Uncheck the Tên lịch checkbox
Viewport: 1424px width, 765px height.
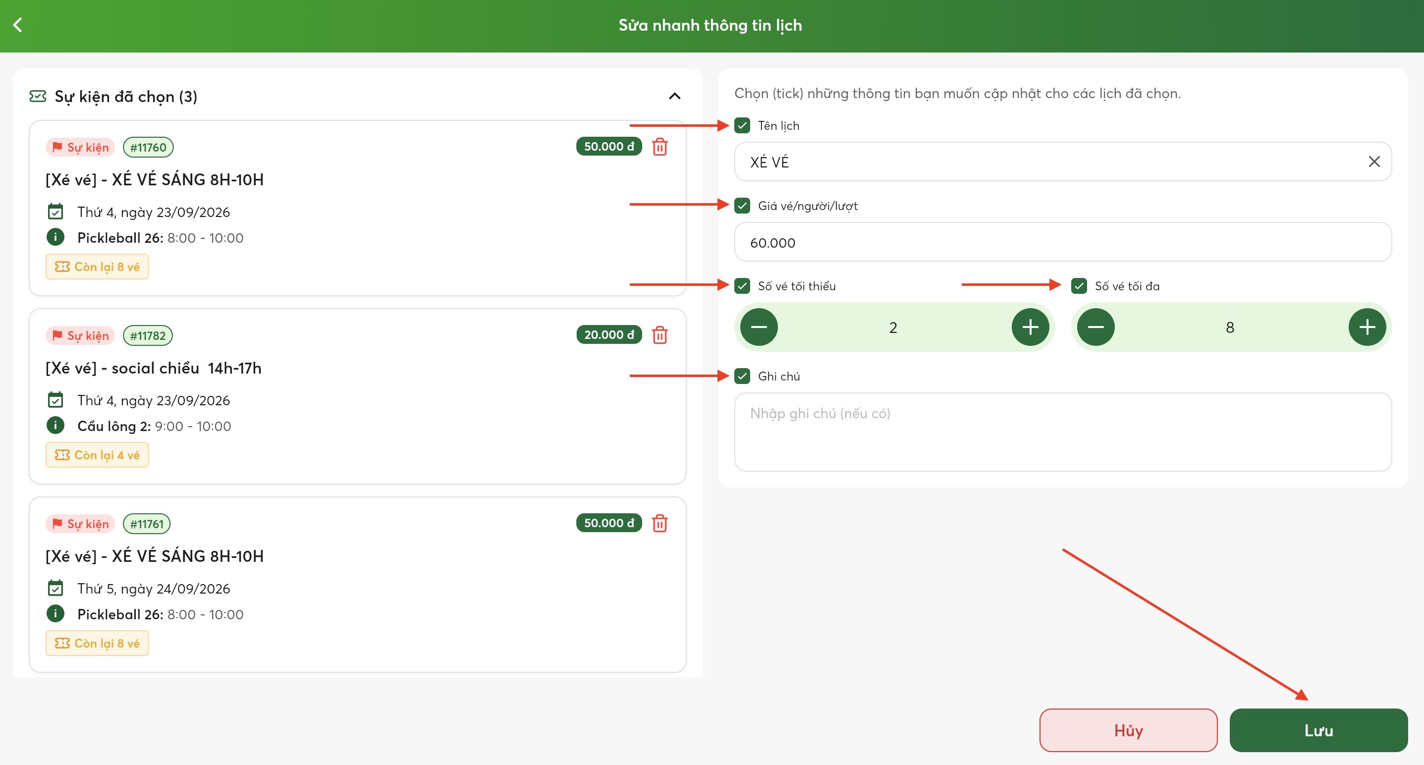[x=742, y=125]
